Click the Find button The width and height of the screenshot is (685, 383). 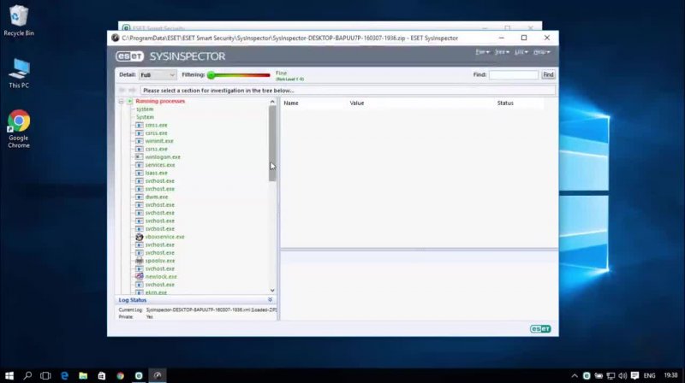pyautogui.click(x=548, y=75)
